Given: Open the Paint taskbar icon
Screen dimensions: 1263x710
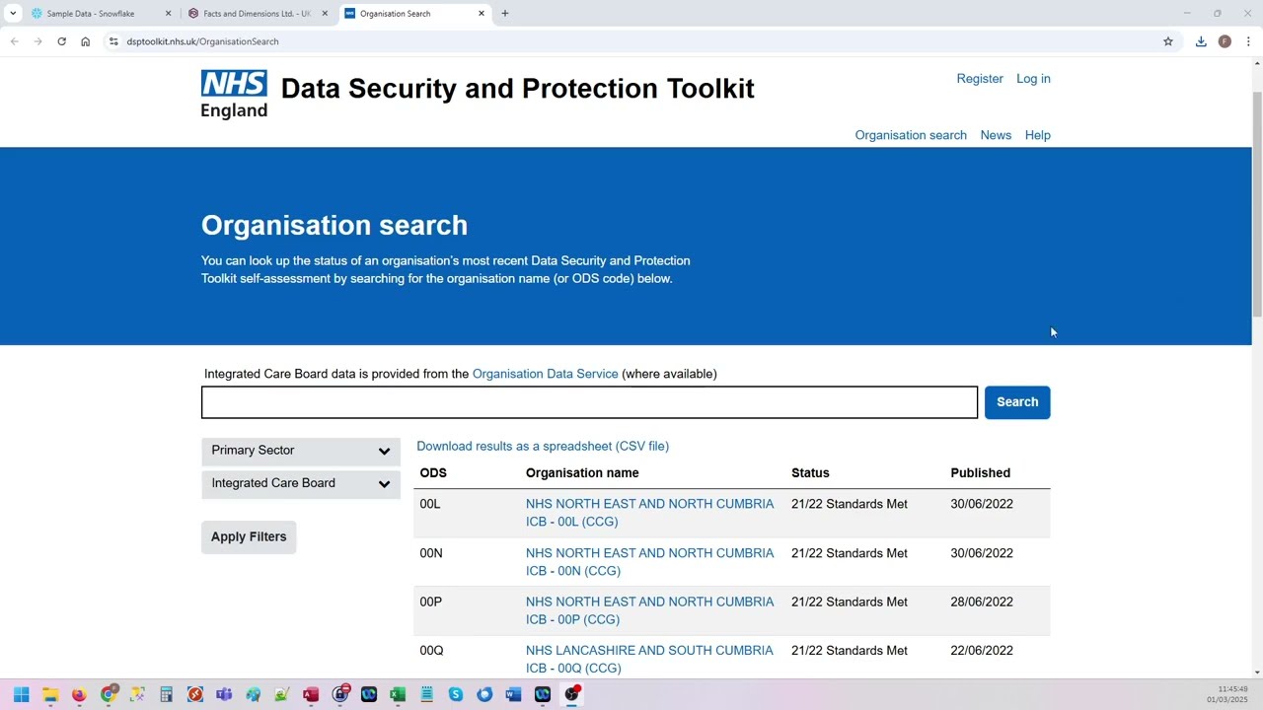Looking at the screenshot, I should tap(254, 694).
